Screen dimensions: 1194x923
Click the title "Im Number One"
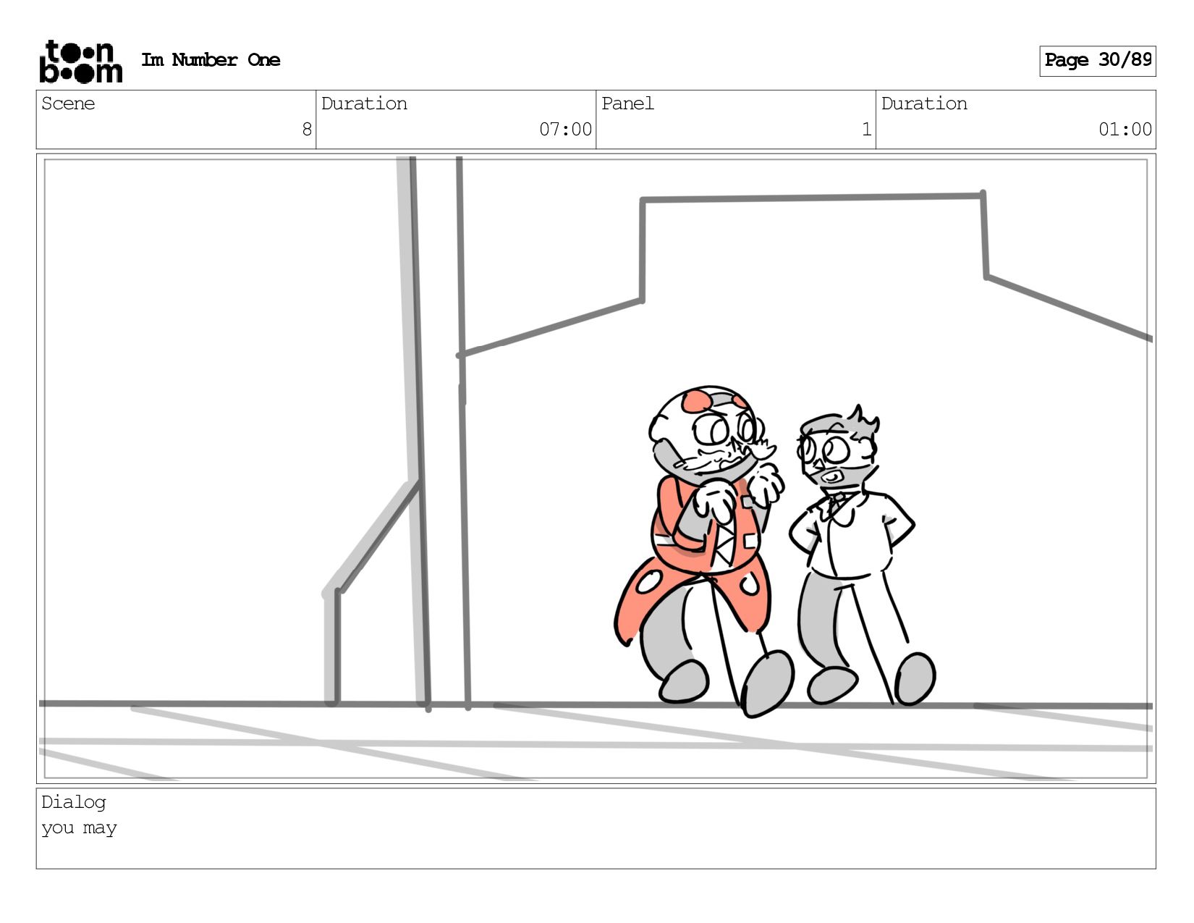211,60
